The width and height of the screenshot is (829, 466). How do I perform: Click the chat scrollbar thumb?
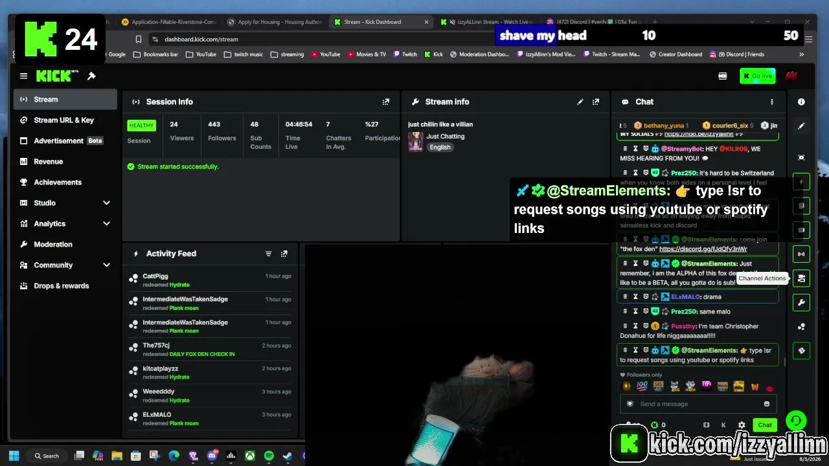[x=786, y=362]
